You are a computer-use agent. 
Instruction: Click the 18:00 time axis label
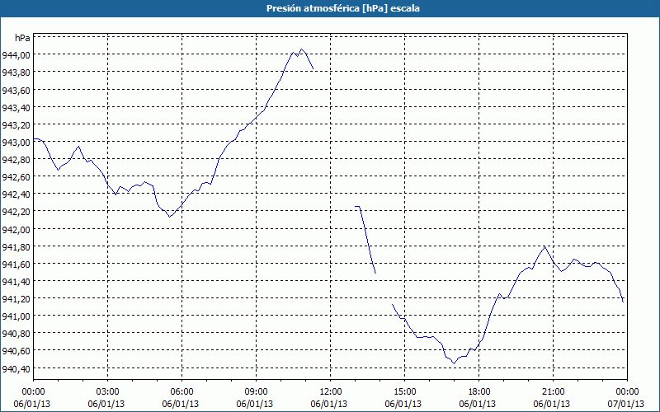click(478, 392)
